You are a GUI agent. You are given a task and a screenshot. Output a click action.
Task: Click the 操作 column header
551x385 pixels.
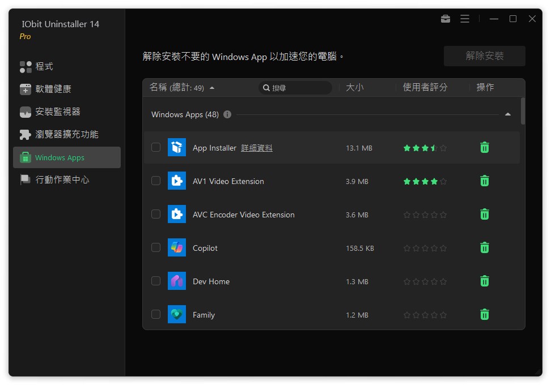(x=485, y=87)
